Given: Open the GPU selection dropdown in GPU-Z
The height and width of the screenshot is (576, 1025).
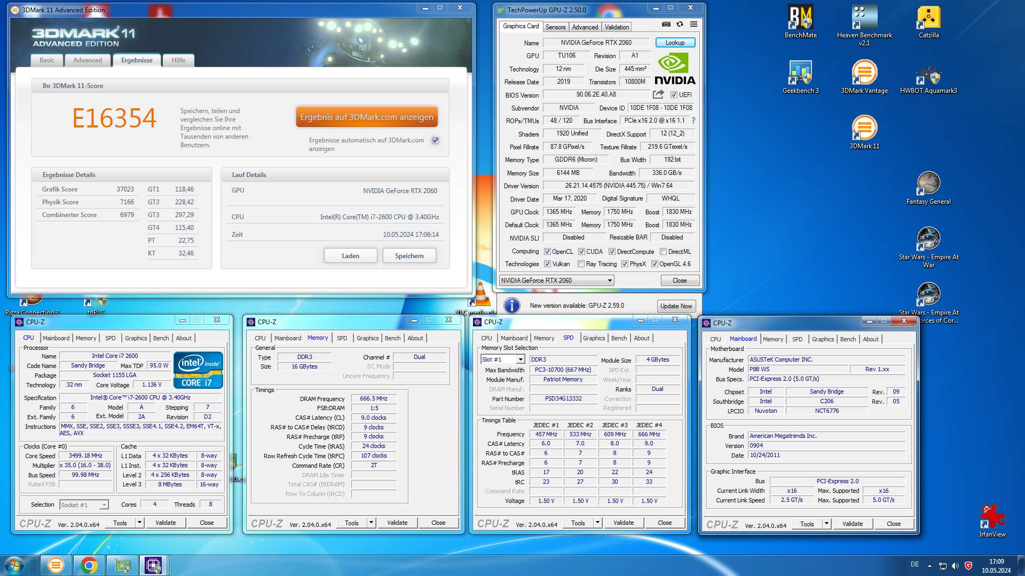Looking at the screenshot, I should pos(556,281).
